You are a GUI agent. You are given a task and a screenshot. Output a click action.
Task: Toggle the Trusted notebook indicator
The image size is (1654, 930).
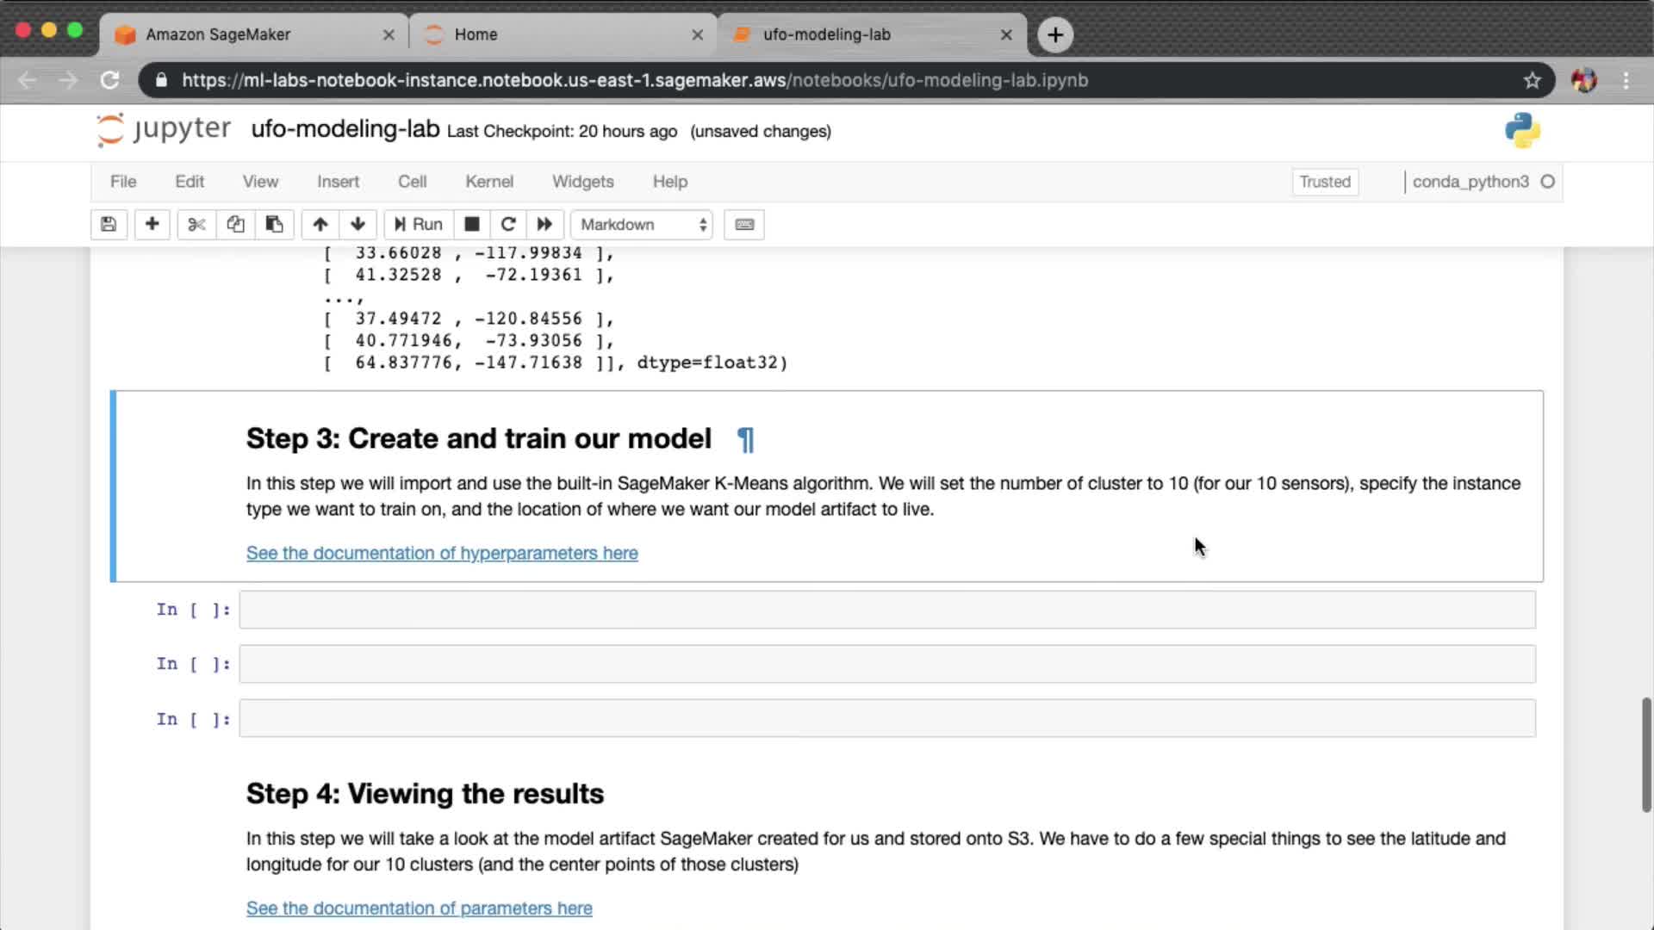1325,182
